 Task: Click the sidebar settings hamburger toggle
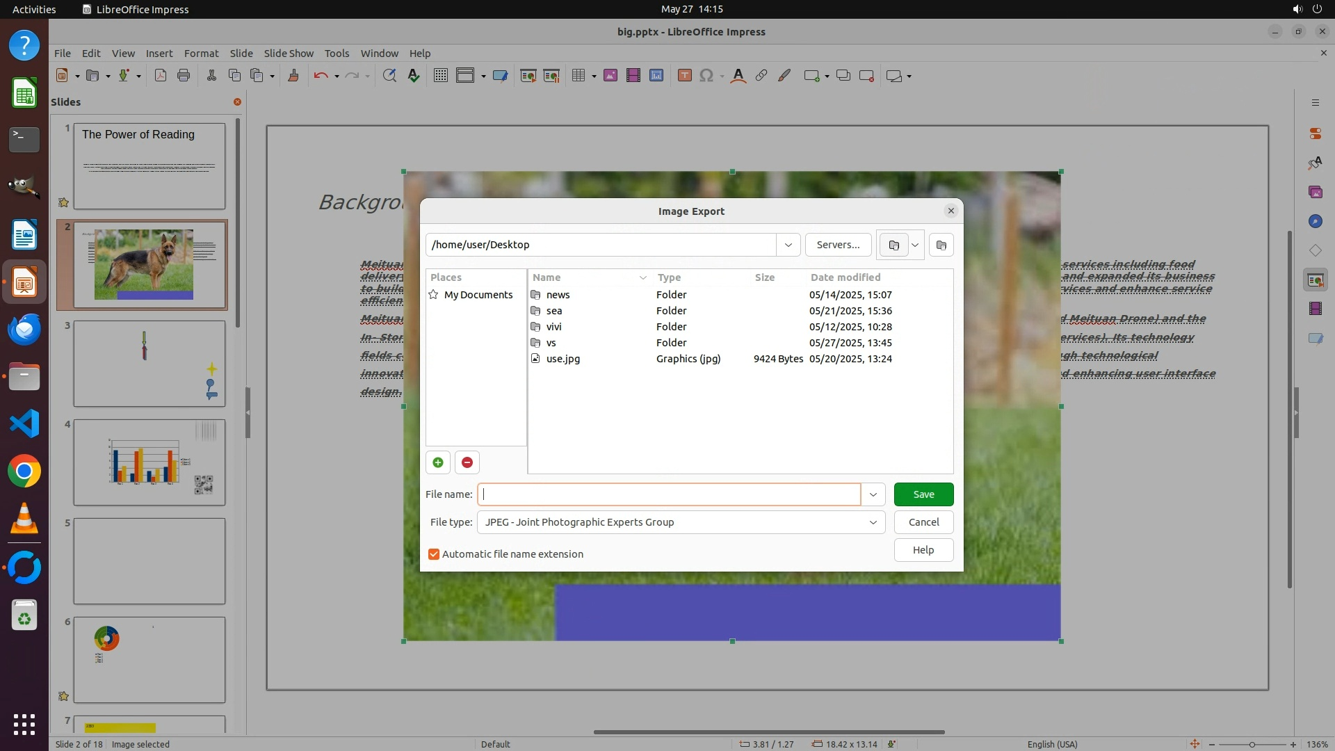click(1315, 102)
